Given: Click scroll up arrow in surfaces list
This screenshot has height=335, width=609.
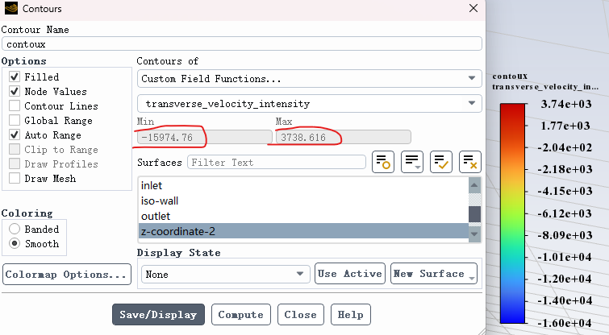Looking at the screenshot, I should click(474, 185).
